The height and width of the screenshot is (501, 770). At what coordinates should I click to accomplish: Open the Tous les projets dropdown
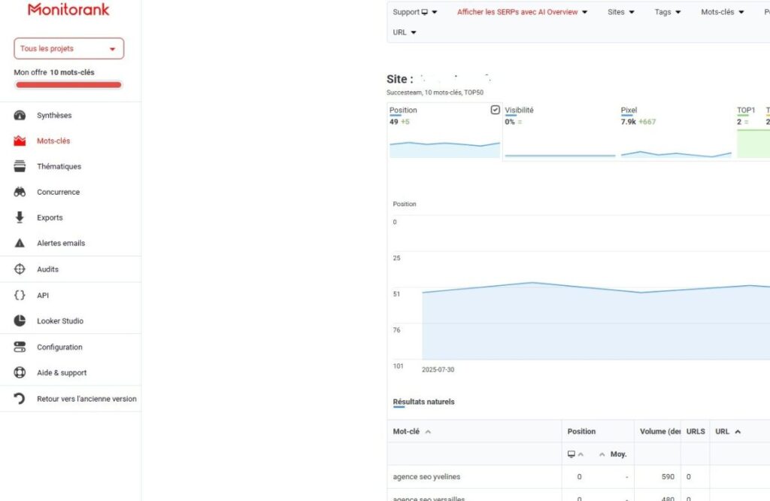[x=68, y=49]
